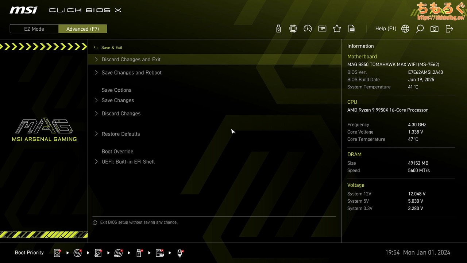467x263 pixels.
Task: Go back via Save & Exit breadcrumb
Action: click(x=108, y=47)
